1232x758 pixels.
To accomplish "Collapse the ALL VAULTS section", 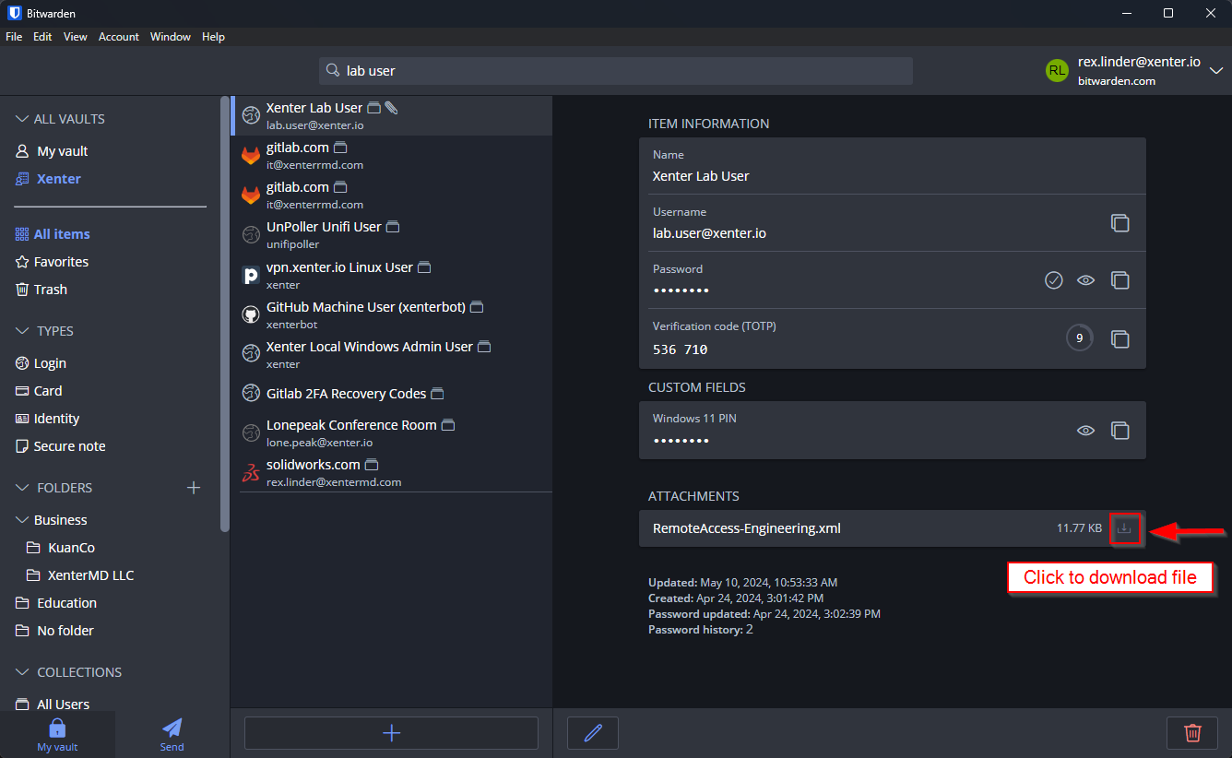I will tap(23, 119).
